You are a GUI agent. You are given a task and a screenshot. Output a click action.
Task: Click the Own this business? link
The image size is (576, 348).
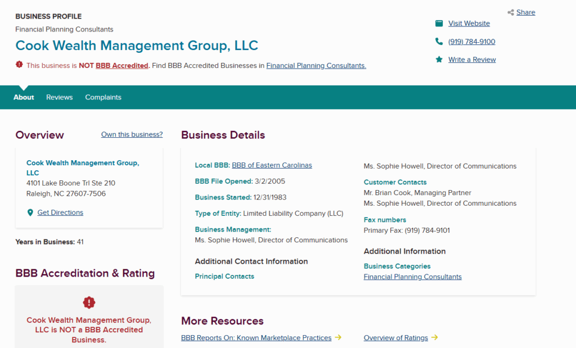[132, 134]
